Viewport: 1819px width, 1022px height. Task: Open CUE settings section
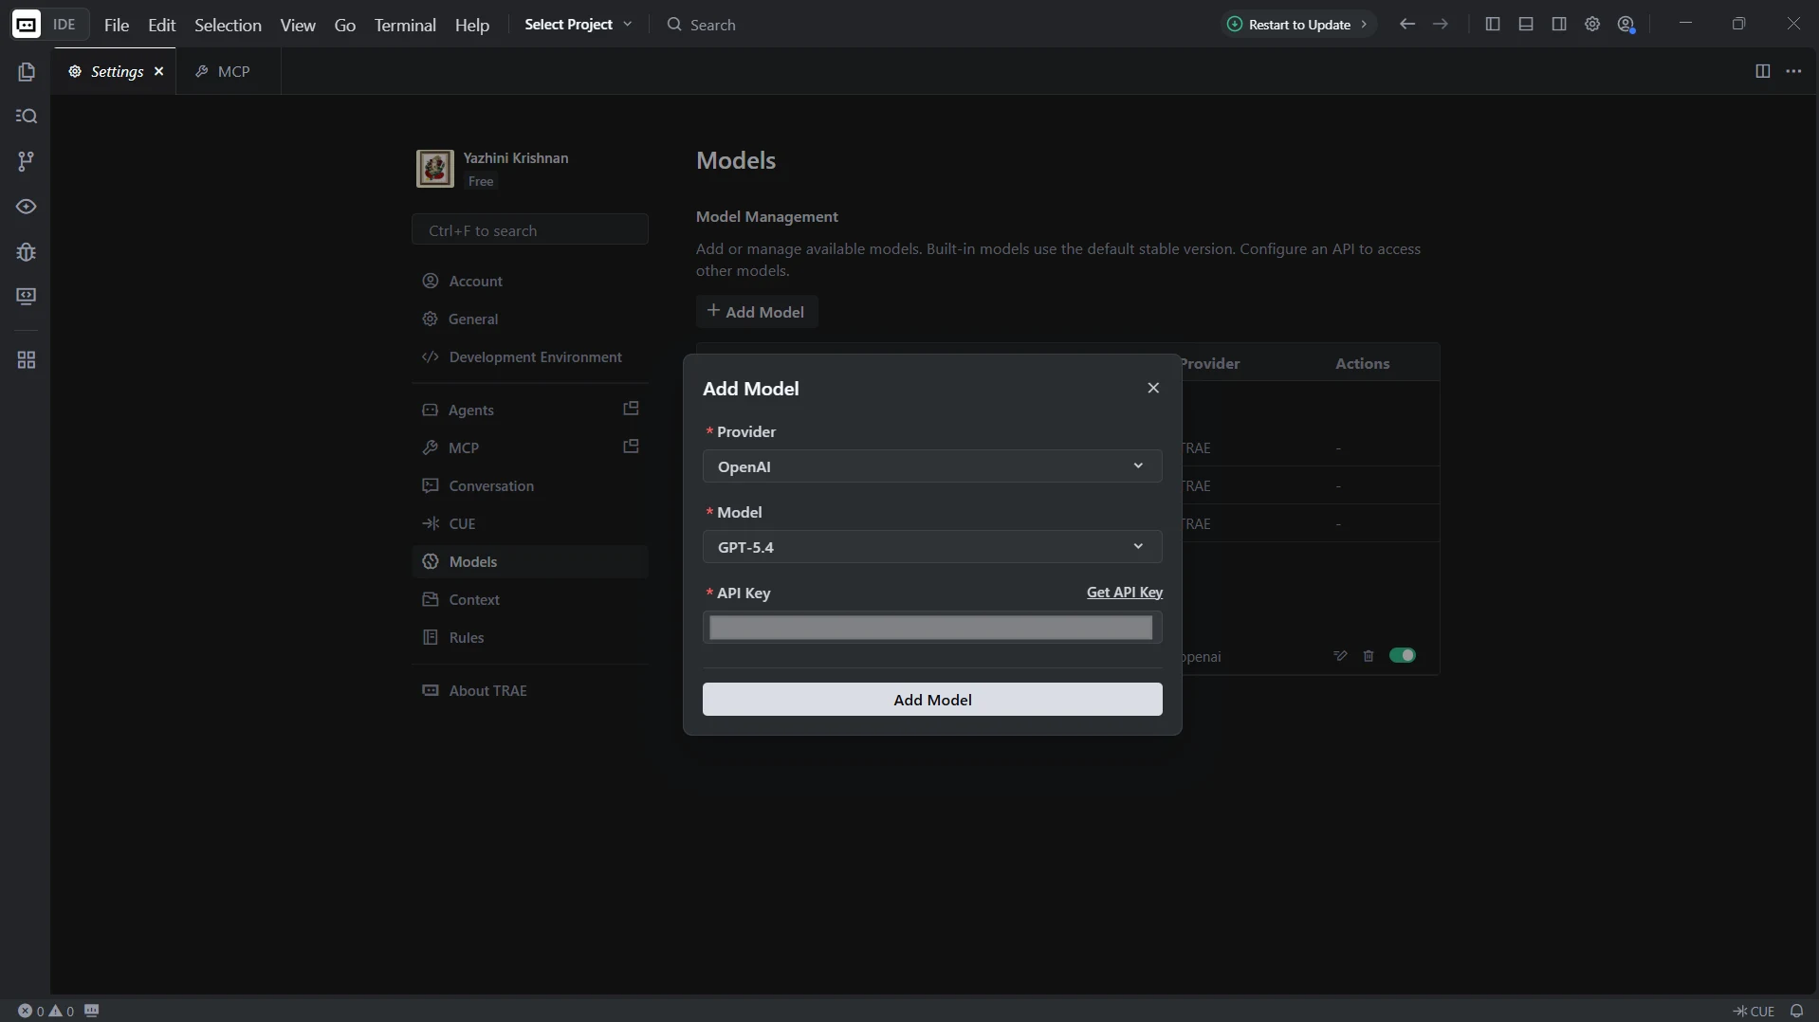[530, 523]
